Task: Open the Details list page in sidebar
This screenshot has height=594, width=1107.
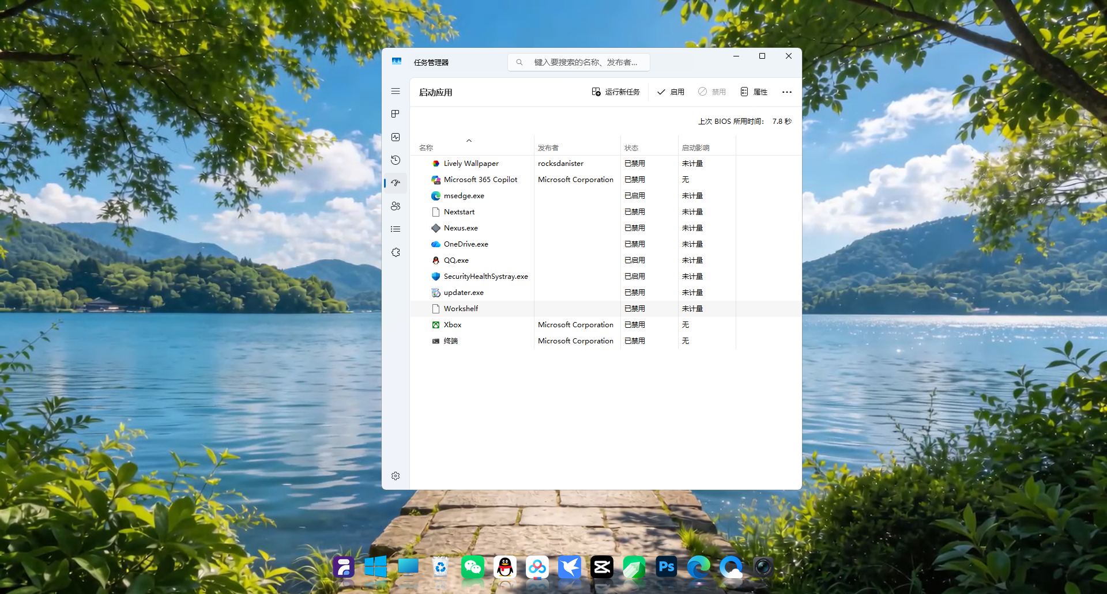Action: [x=396, y=229]
